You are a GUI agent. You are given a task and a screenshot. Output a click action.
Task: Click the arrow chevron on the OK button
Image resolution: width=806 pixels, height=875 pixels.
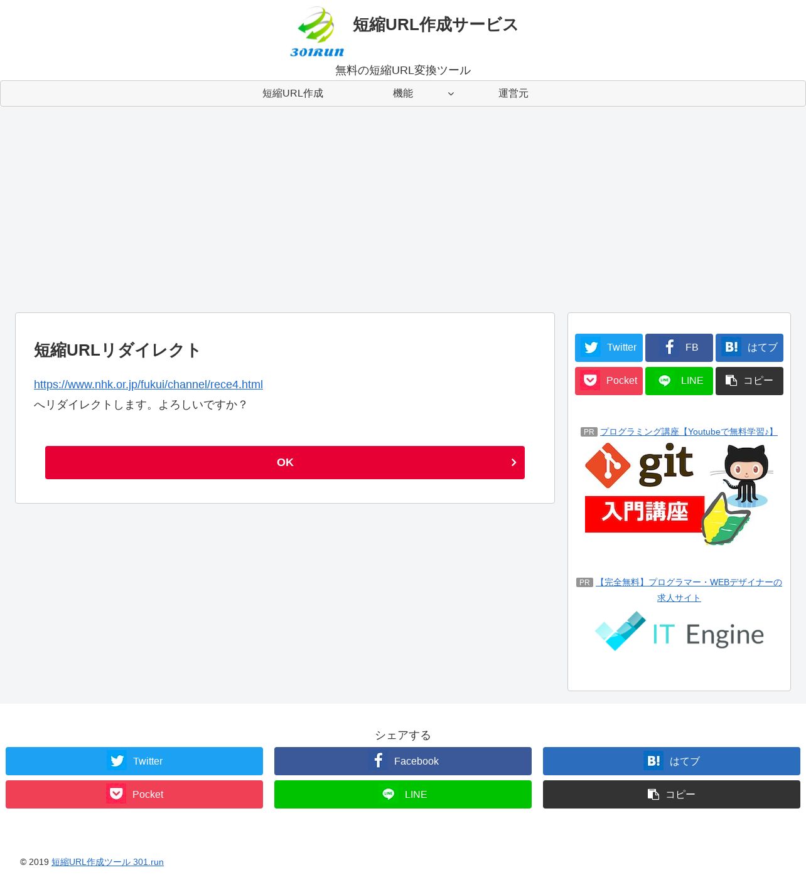coord(513,462)
